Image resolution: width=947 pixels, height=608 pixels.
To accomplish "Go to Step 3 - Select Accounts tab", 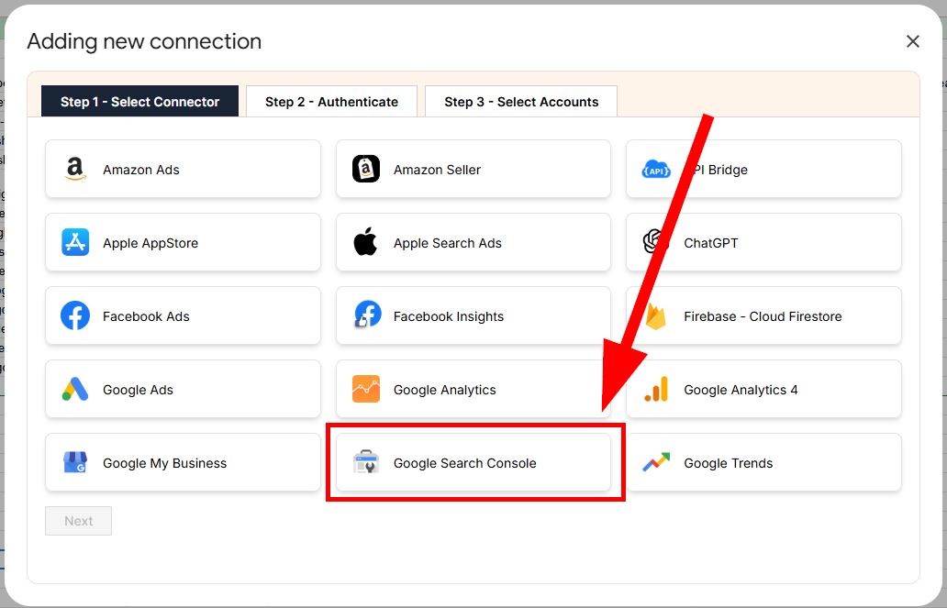I will [521, 102].
